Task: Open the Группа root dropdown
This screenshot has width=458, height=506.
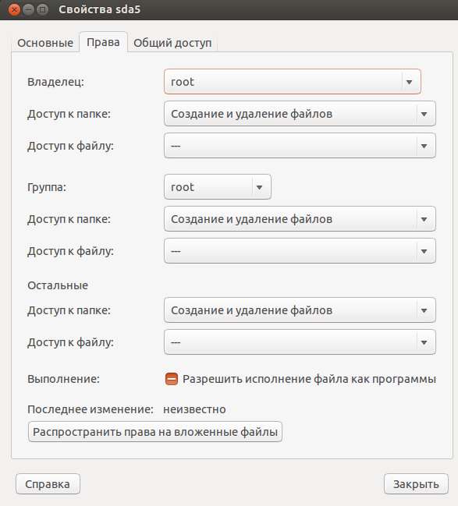Action: (x=218, y=187)
